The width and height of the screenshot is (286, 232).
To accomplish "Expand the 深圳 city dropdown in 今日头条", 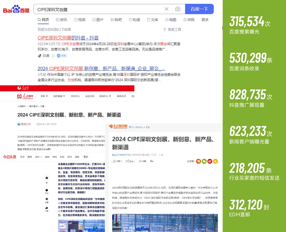I will (x=38, y=157).
